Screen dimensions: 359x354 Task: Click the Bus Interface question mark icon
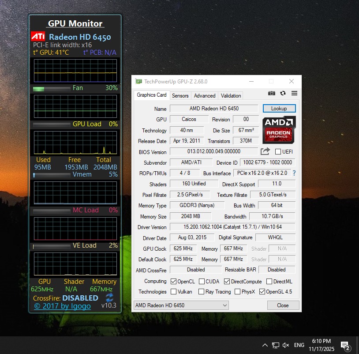click(294, 173)
